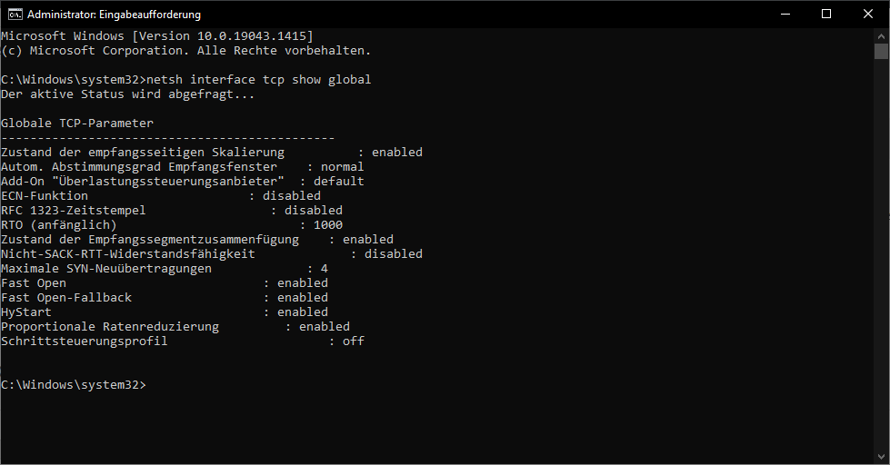Viewport: 890px width, 465px height.
Task: Click the HyStart enabled value
Action: click(303, 312)
